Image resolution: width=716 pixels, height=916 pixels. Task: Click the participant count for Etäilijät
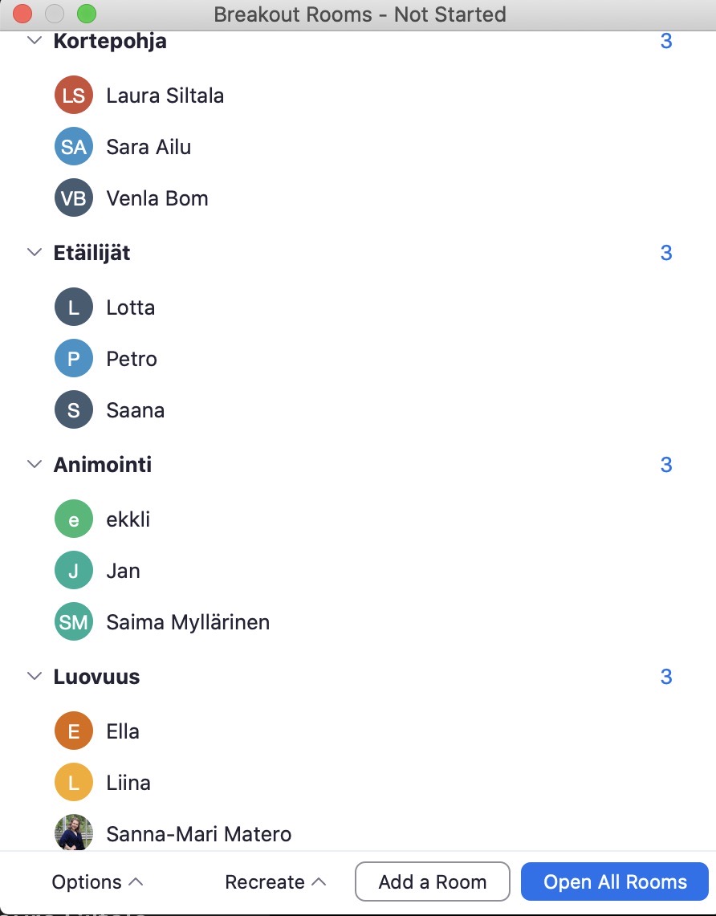(666, 253)
